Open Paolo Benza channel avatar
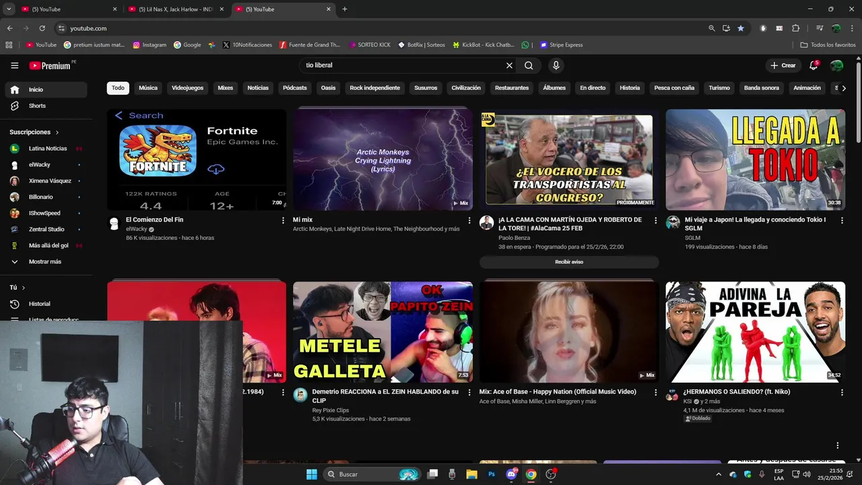Screen dimensions: 862x485 486,223
